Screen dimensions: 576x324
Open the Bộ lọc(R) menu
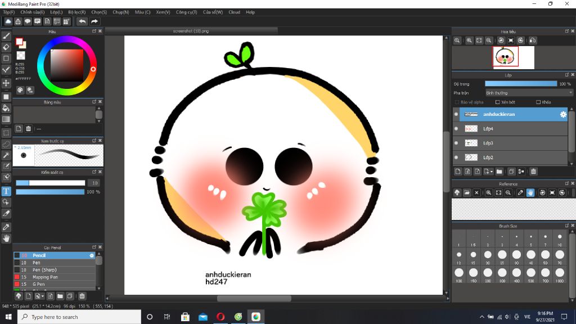pyautogui.click(x=76, y=12)
